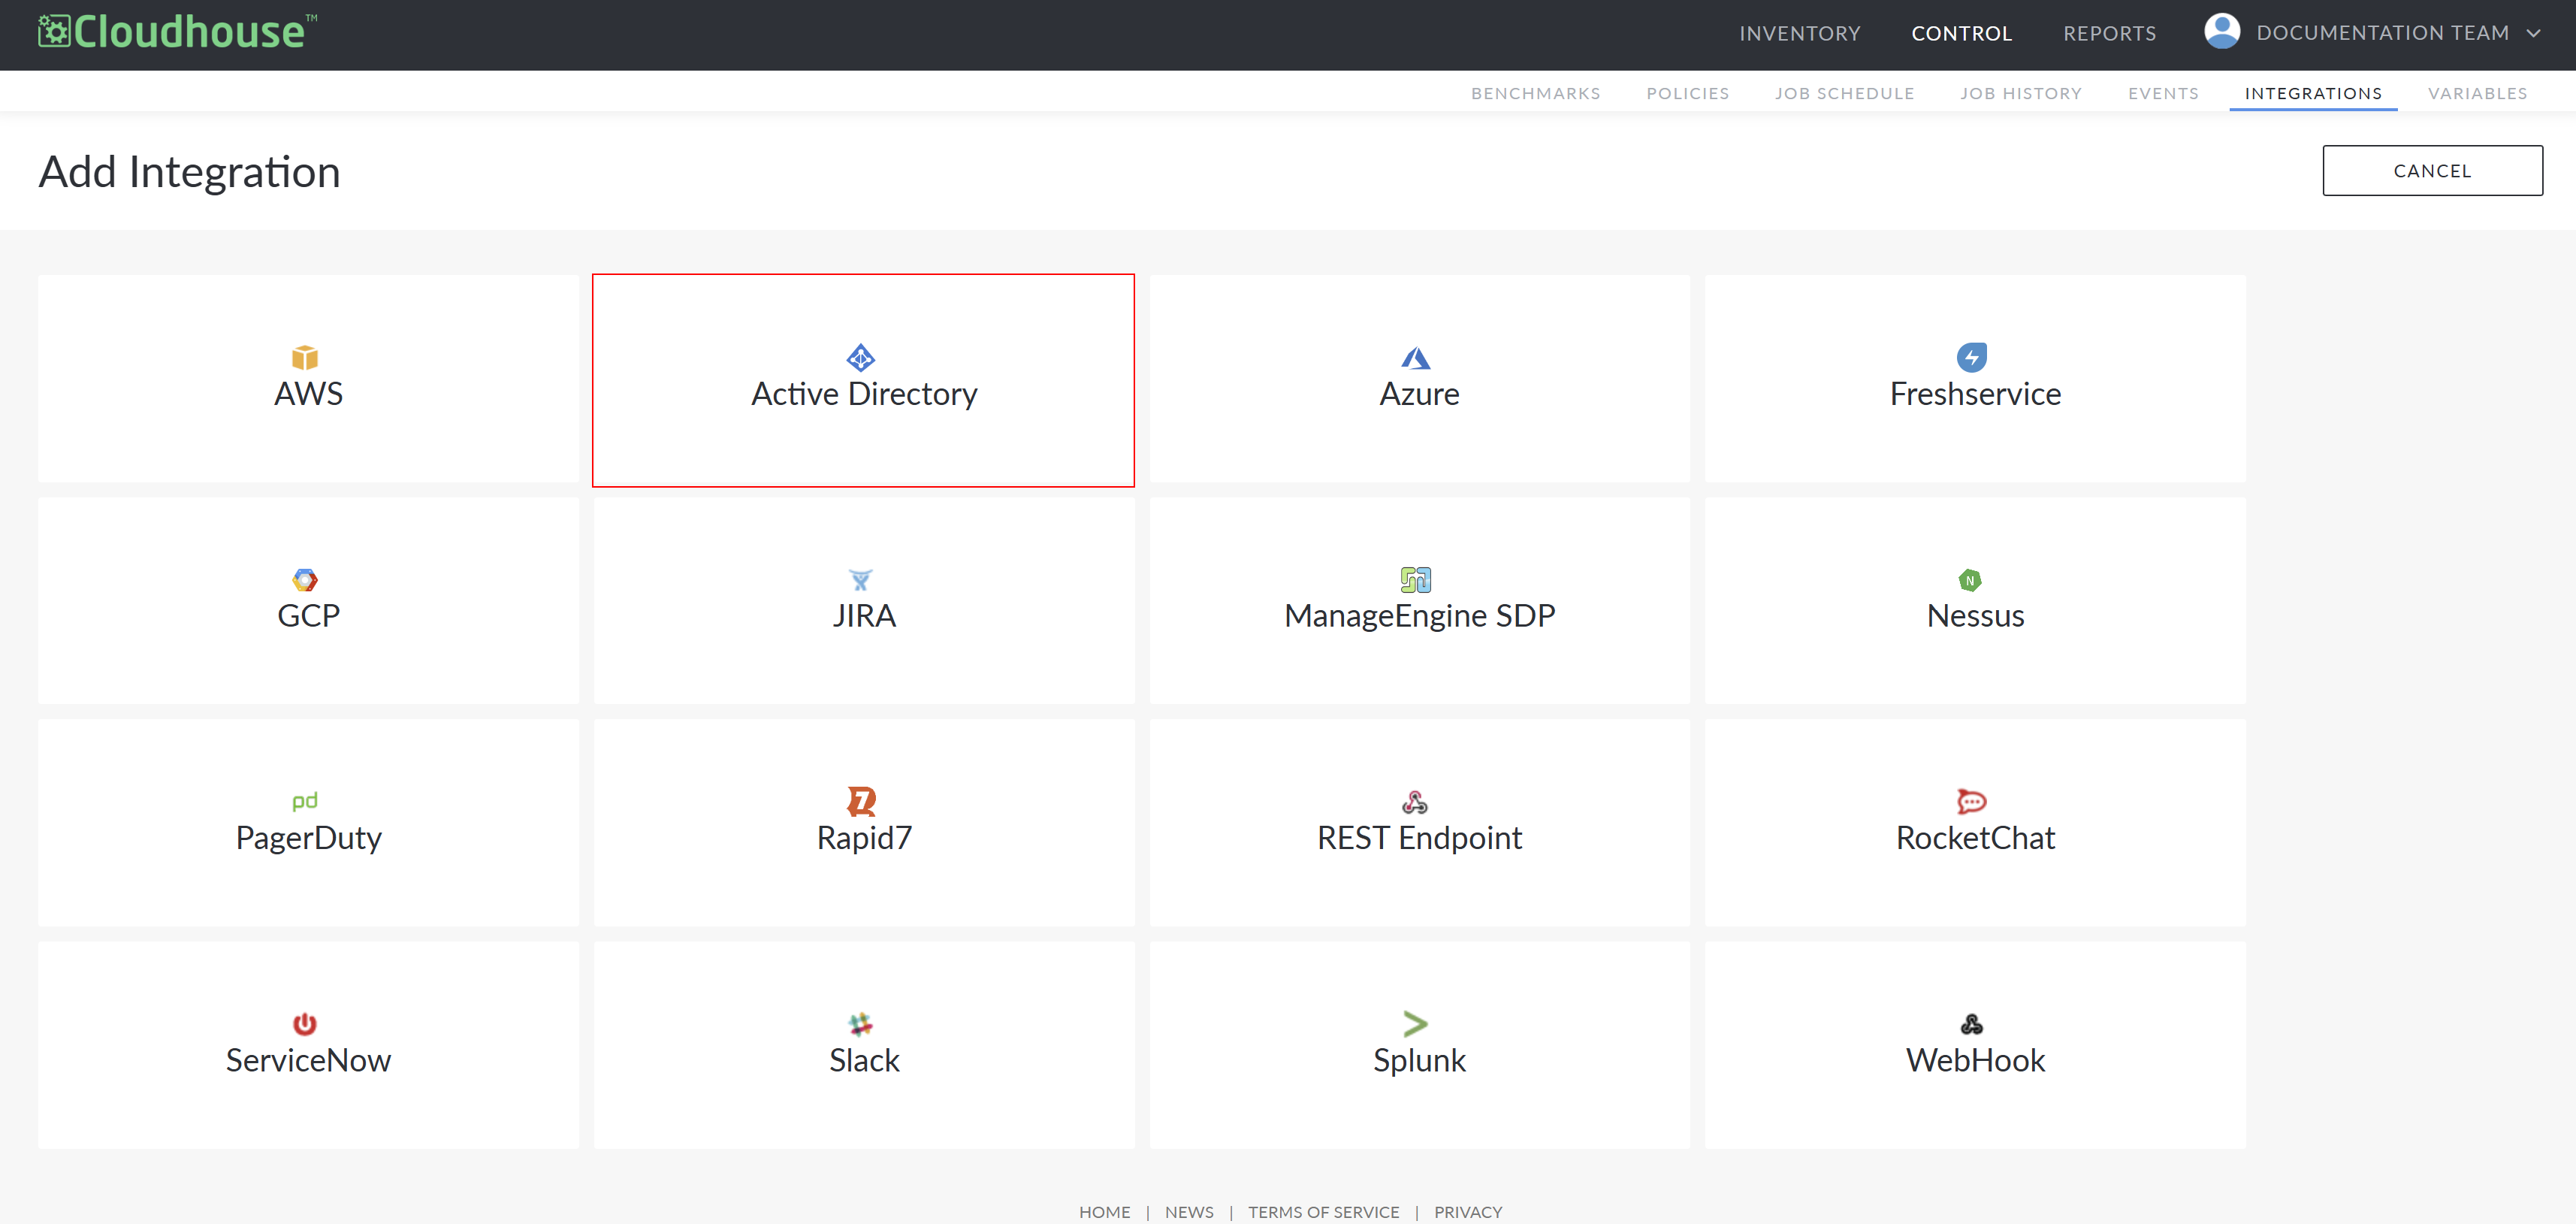Click the Azure triangle logo icon
Image resolution: width=2576 pixels, height=1224 pixels.
[x=1415, y=357]
